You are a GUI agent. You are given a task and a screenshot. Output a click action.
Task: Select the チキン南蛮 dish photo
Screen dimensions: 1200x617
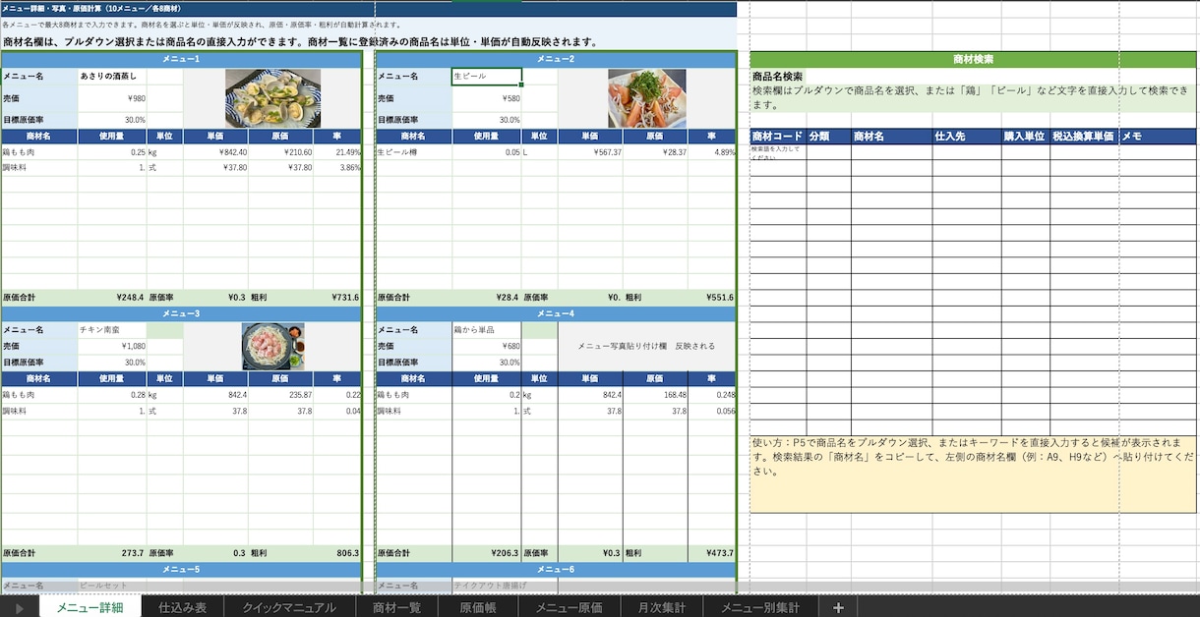click(273, 346)
